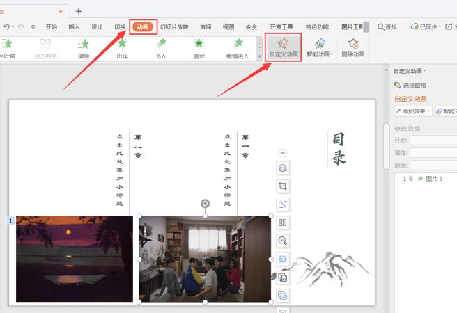The width and height of the screenshot is (457, 313).
Task: Apply the 盒状 animation effect
Action: (199, 48)
